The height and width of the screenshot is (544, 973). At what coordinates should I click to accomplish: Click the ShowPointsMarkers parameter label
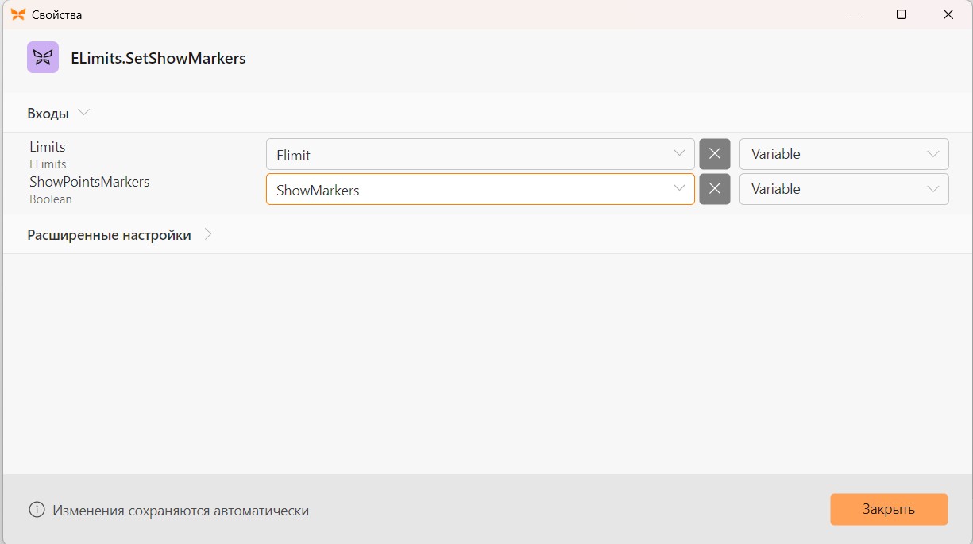(x=90, y=182)
